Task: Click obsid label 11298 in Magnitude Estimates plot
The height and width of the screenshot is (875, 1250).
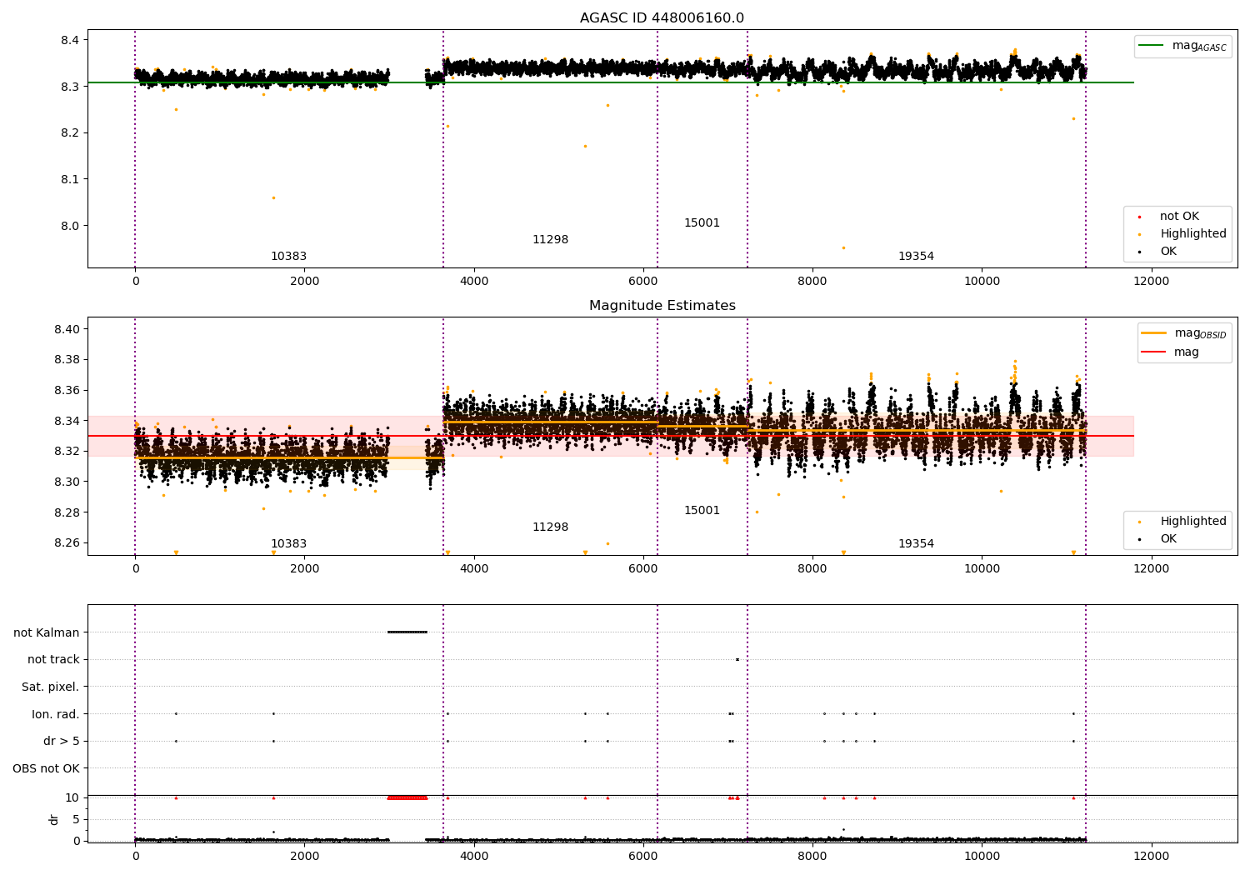Action: tap(550, 527)
